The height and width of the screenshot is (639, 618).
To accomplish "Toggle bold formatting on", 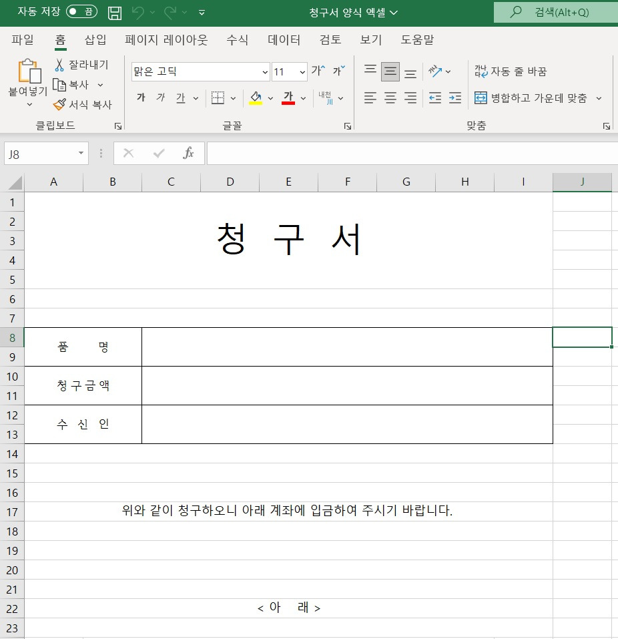I will (141, 97).
